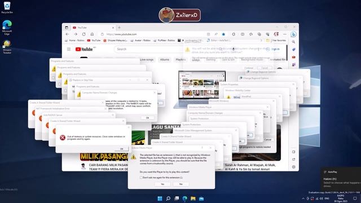Click Cancel in faded system restore warning
This screenshot has height=203, width=361.
pos(265,68)
